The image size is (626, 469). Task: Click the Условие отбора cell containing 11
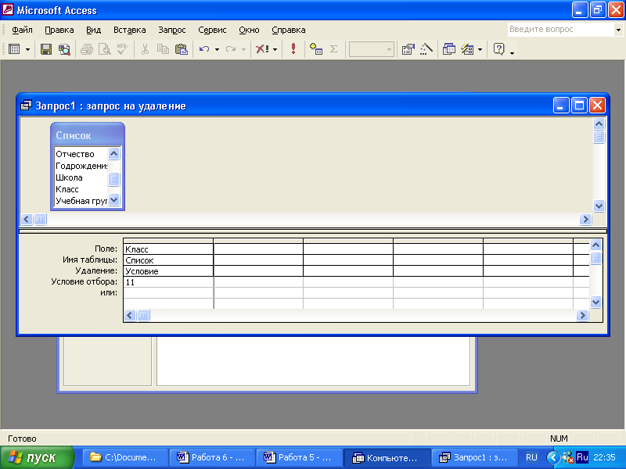(x=168, y=282)
